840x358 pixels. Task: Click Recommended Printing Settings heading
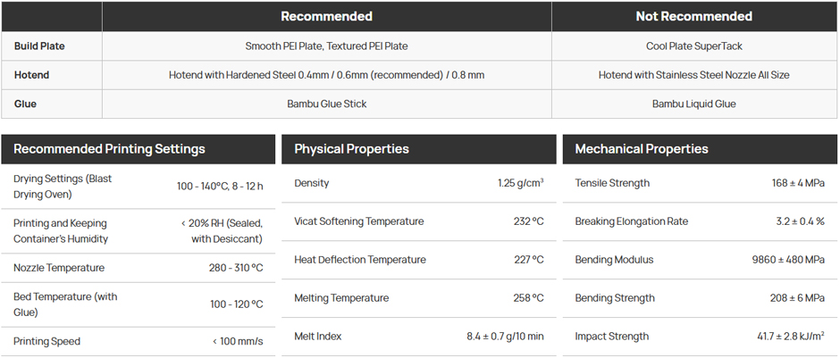pyautogui.click(x=109, y=149)
